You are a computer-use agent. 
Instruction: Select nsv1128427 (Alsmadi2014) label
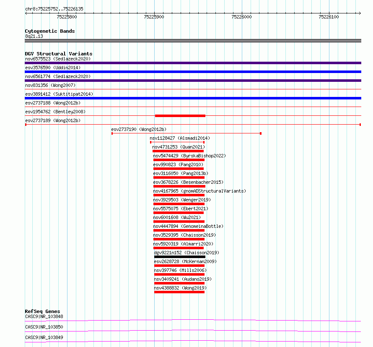click(180, 138)
